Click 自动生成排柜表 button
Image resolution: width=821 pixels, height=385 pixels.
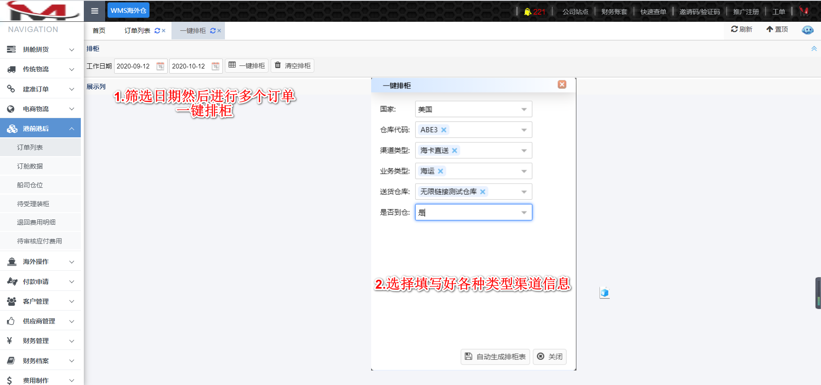tap(495, 357)
